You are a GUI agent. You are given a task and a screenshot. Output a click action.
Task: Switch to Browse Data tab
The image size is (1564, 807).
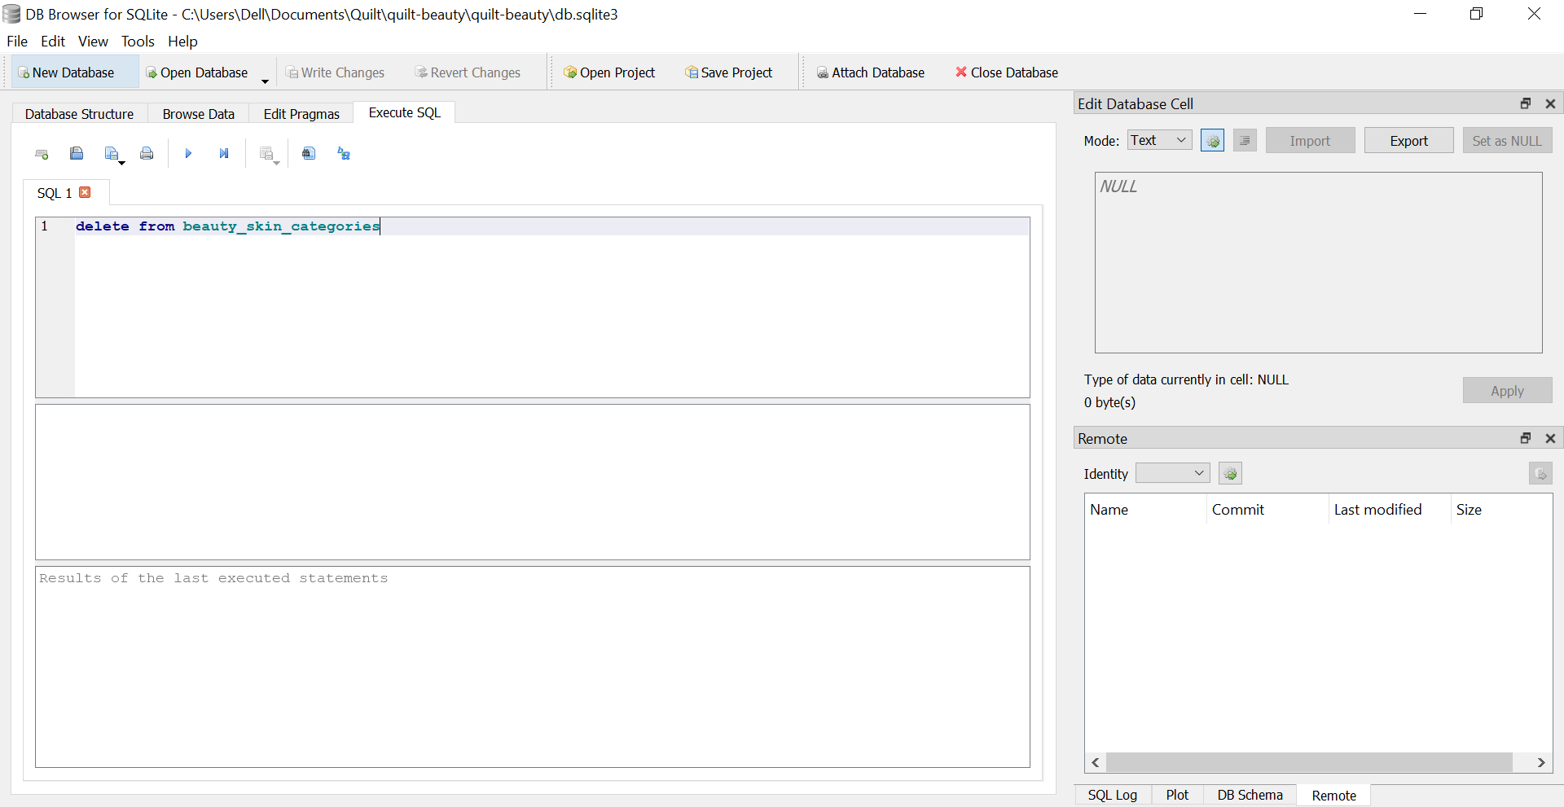pyautogui.click(x=198, y=114)
